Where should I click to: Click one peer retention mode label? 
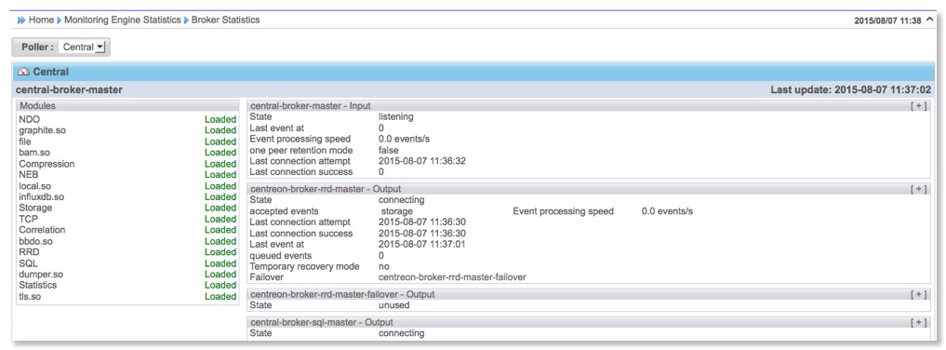(300, 150)
